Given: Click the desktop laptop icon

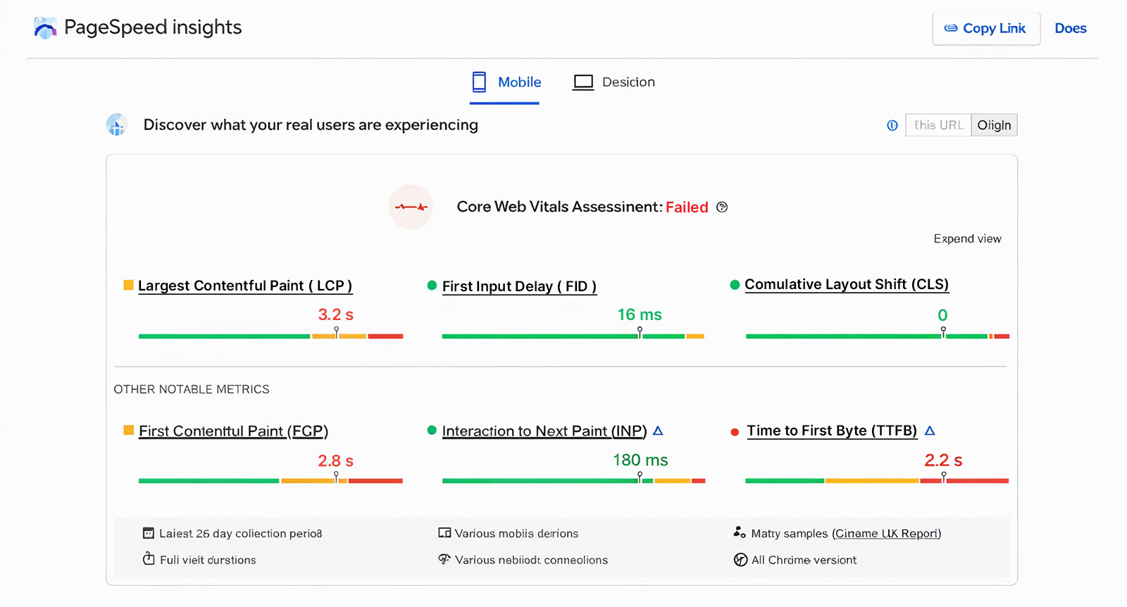Looking at the screenshot, I should 583,82.
